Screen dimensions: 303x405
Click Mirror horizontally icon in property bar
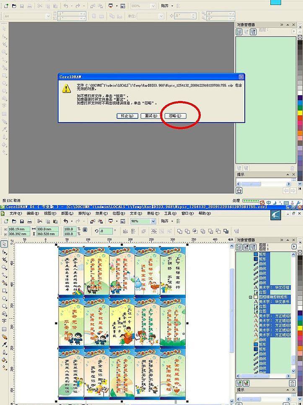point(125,231)
